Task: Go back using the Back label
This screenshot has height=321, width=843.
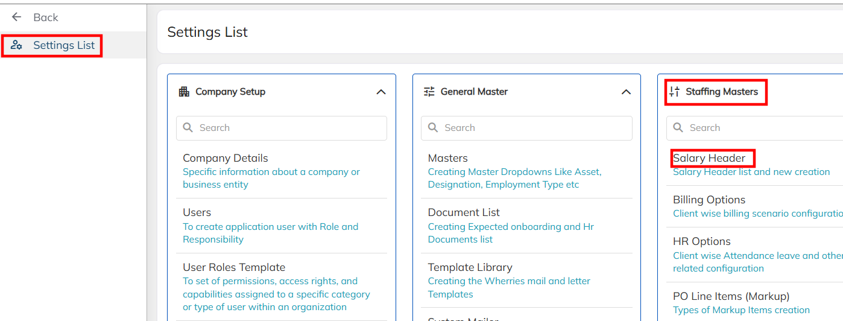Action: click(x=46, y=17)
